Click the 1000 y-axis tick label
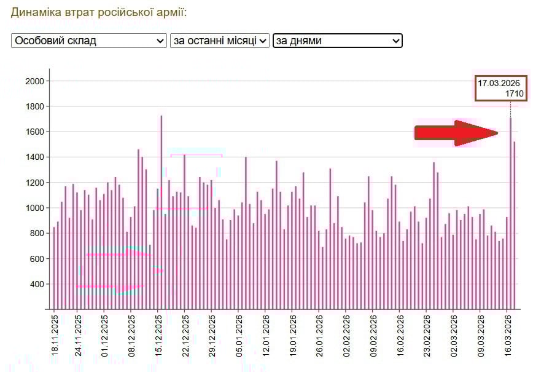 click(x=34, y=208)
